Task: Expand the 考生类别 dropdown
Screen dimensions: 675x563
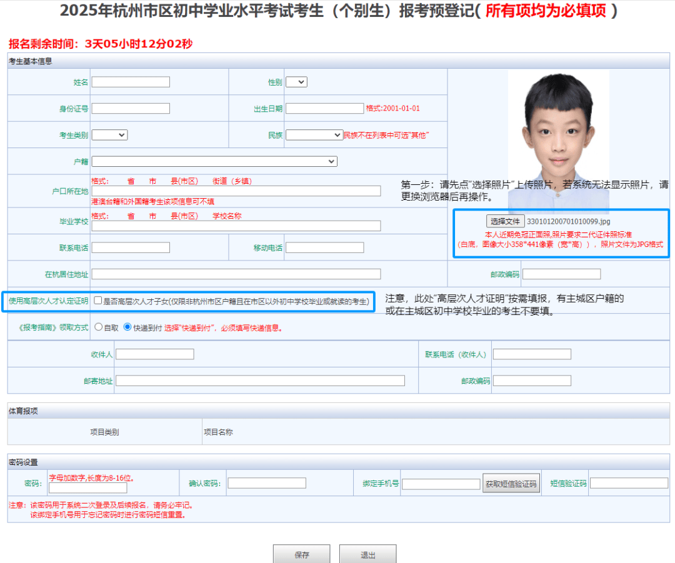Action: [x=110, y=134]
